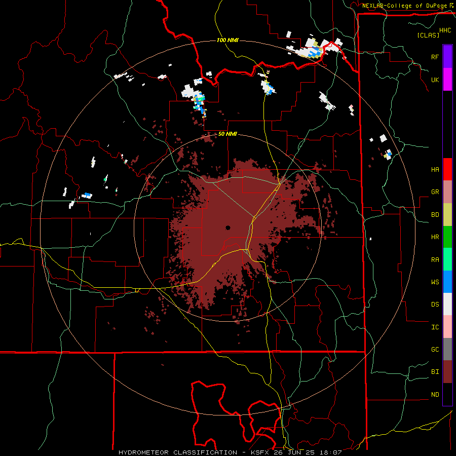Screen dimensions: 456x456
Task: Click the DS legend label
Action: [x=435, y=305]
